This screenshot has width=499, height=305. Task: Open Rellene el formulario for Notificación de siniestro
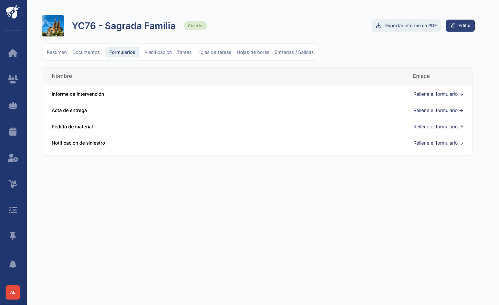[438, 143]
